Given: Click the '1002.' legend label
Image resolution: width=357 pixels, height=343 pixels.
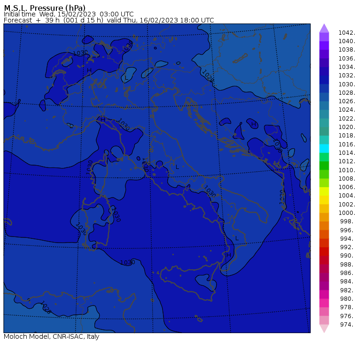Looking at the screenshot, I should pyautogui.click(x=347, y=204).
